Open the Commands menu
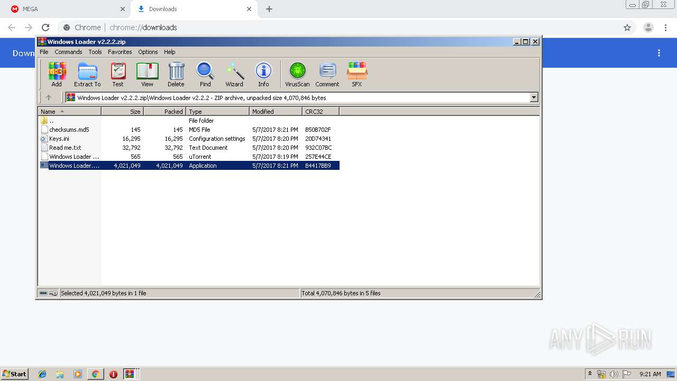The height and width of the screenshot is (381, 677). click(x=68, y=52)
